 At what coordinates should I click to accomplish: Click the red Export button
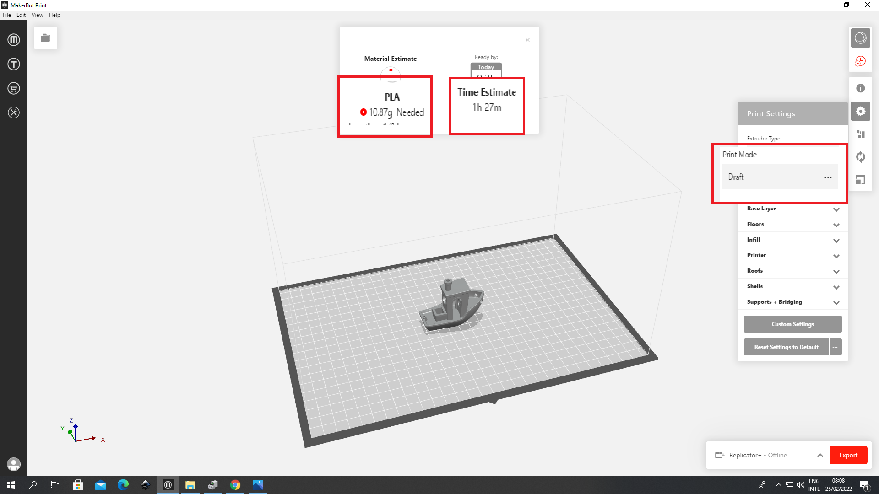pyautogui.click(x=848, y=455)
